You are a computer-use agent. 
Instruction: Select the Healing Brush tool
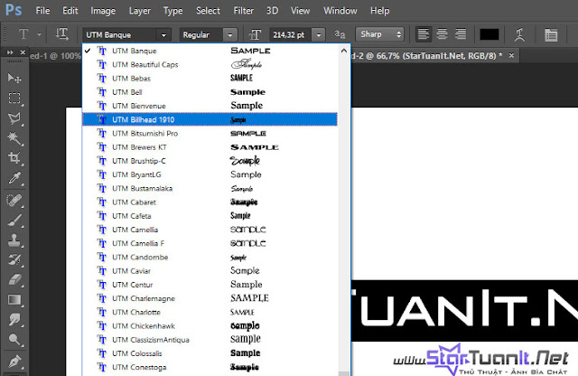click(x=14, y=201)
